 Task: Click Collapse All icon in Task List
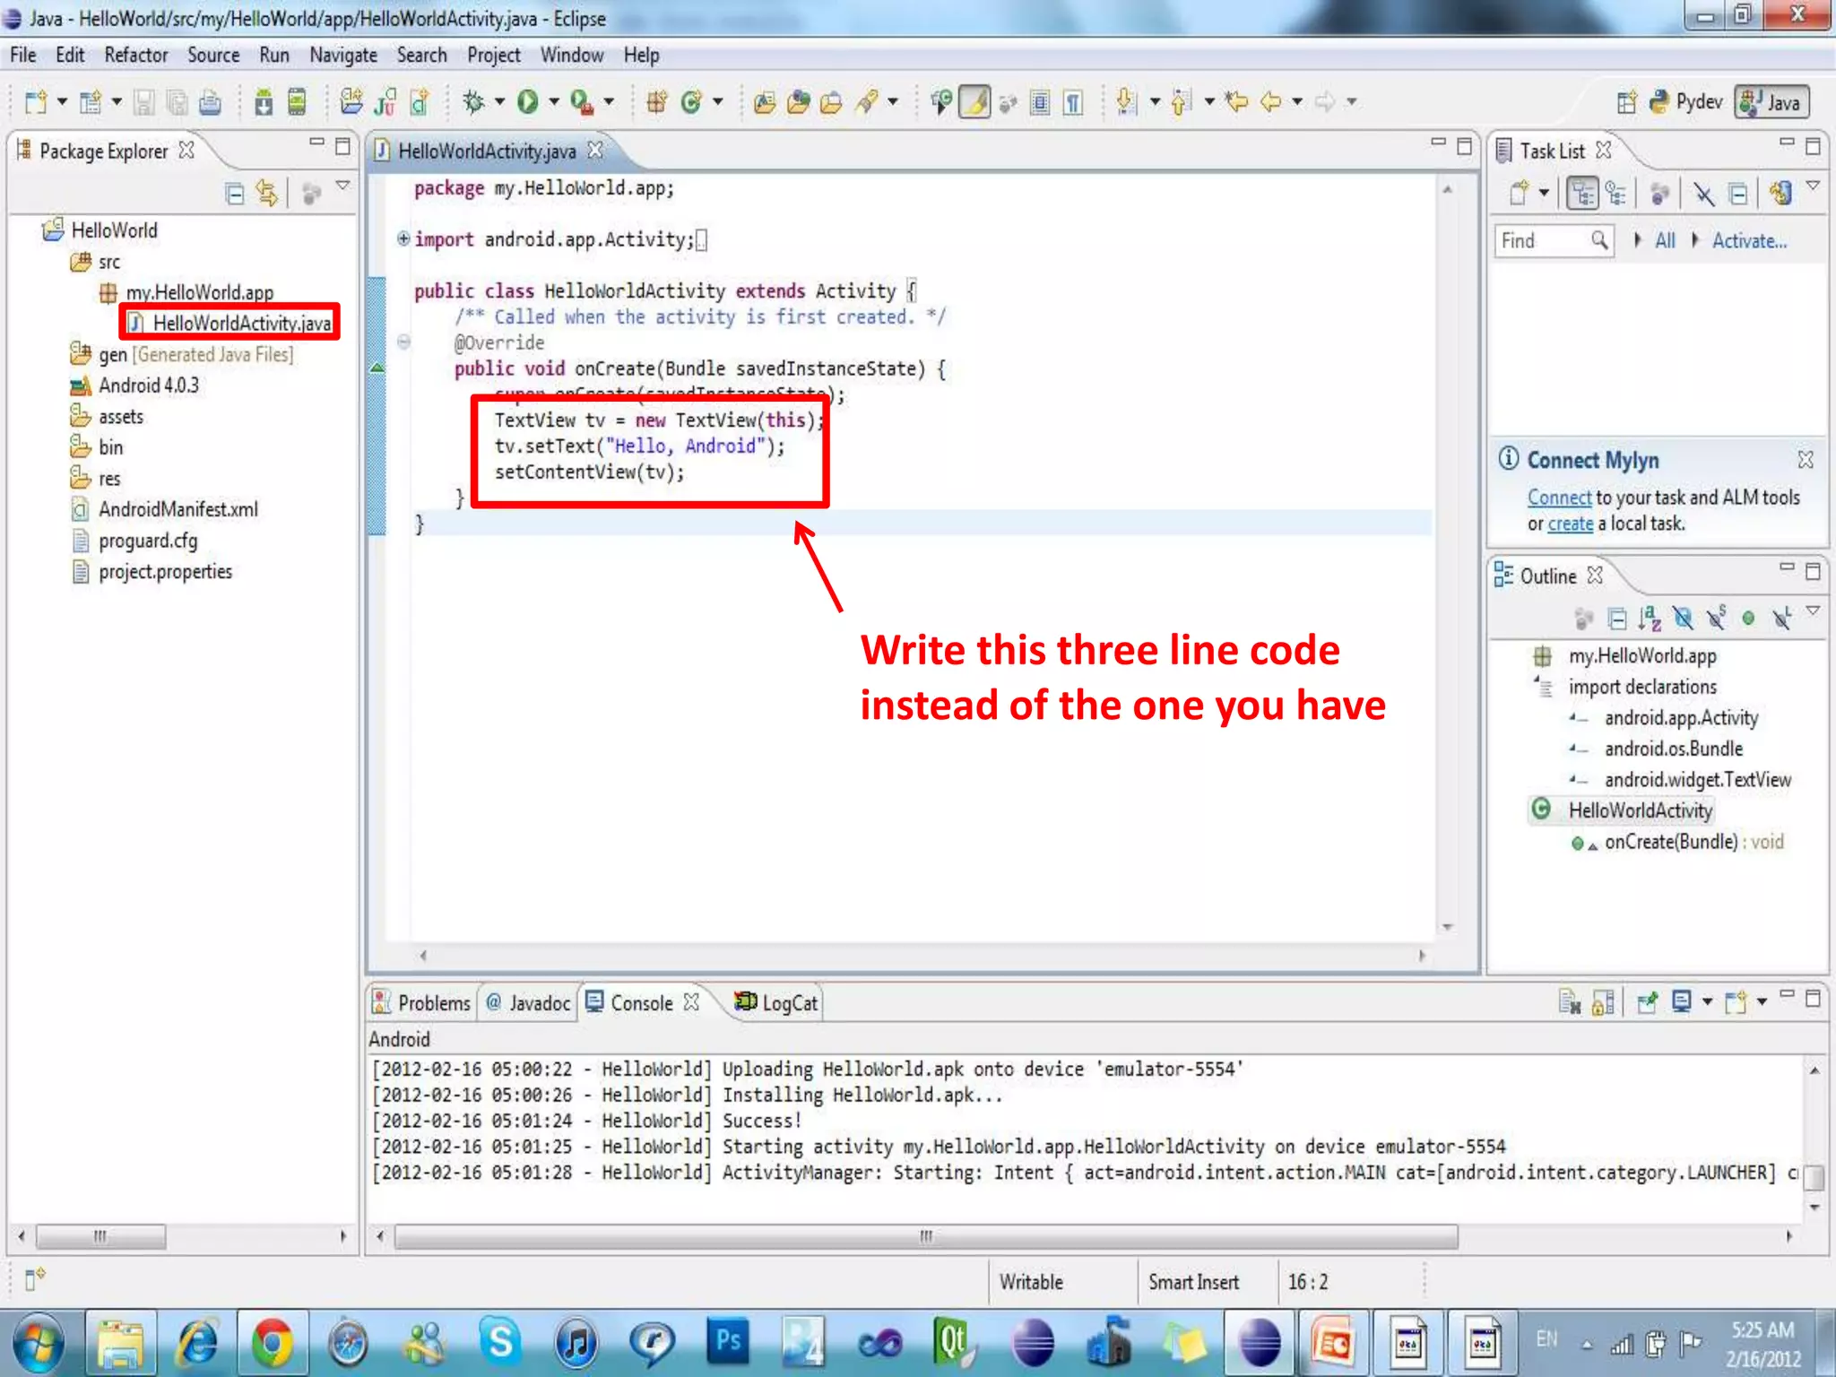coord(1738,193)
